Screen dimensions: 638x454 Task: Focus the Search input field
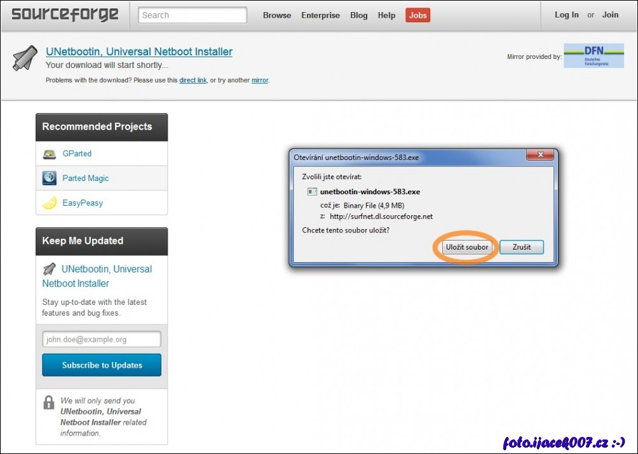[193, 15]
